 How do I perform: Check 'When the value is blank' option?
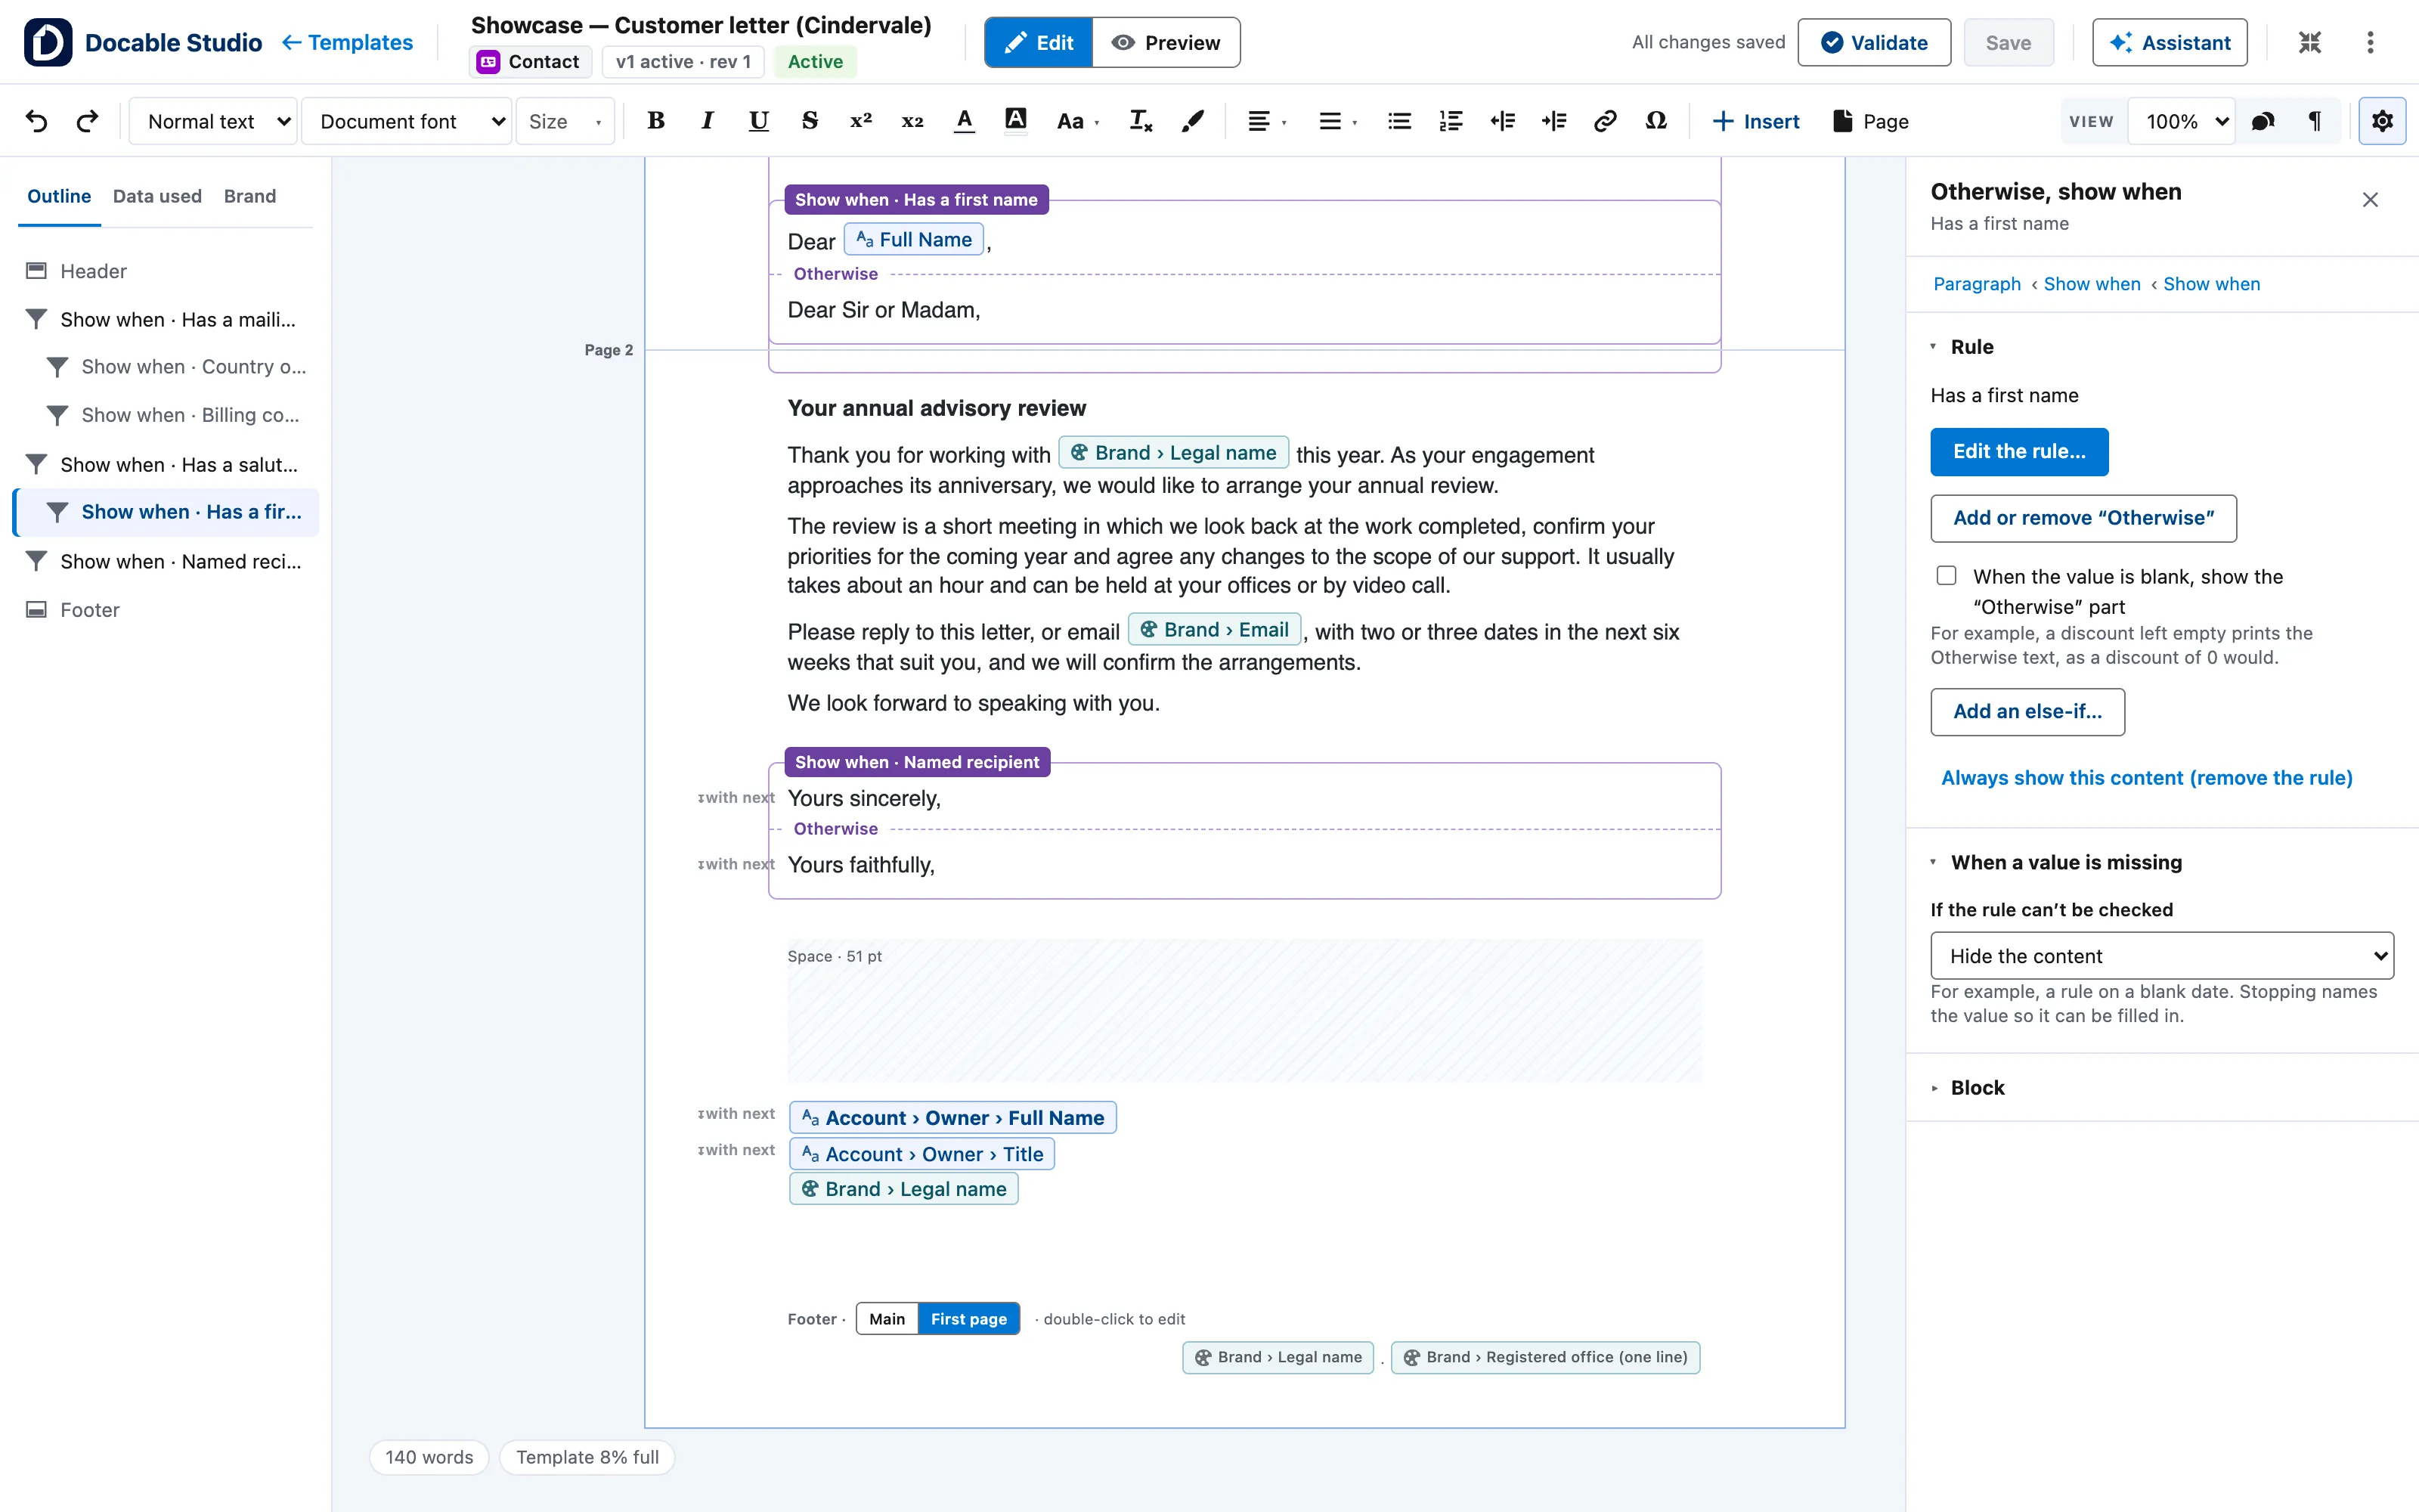tap(1947, 576)
